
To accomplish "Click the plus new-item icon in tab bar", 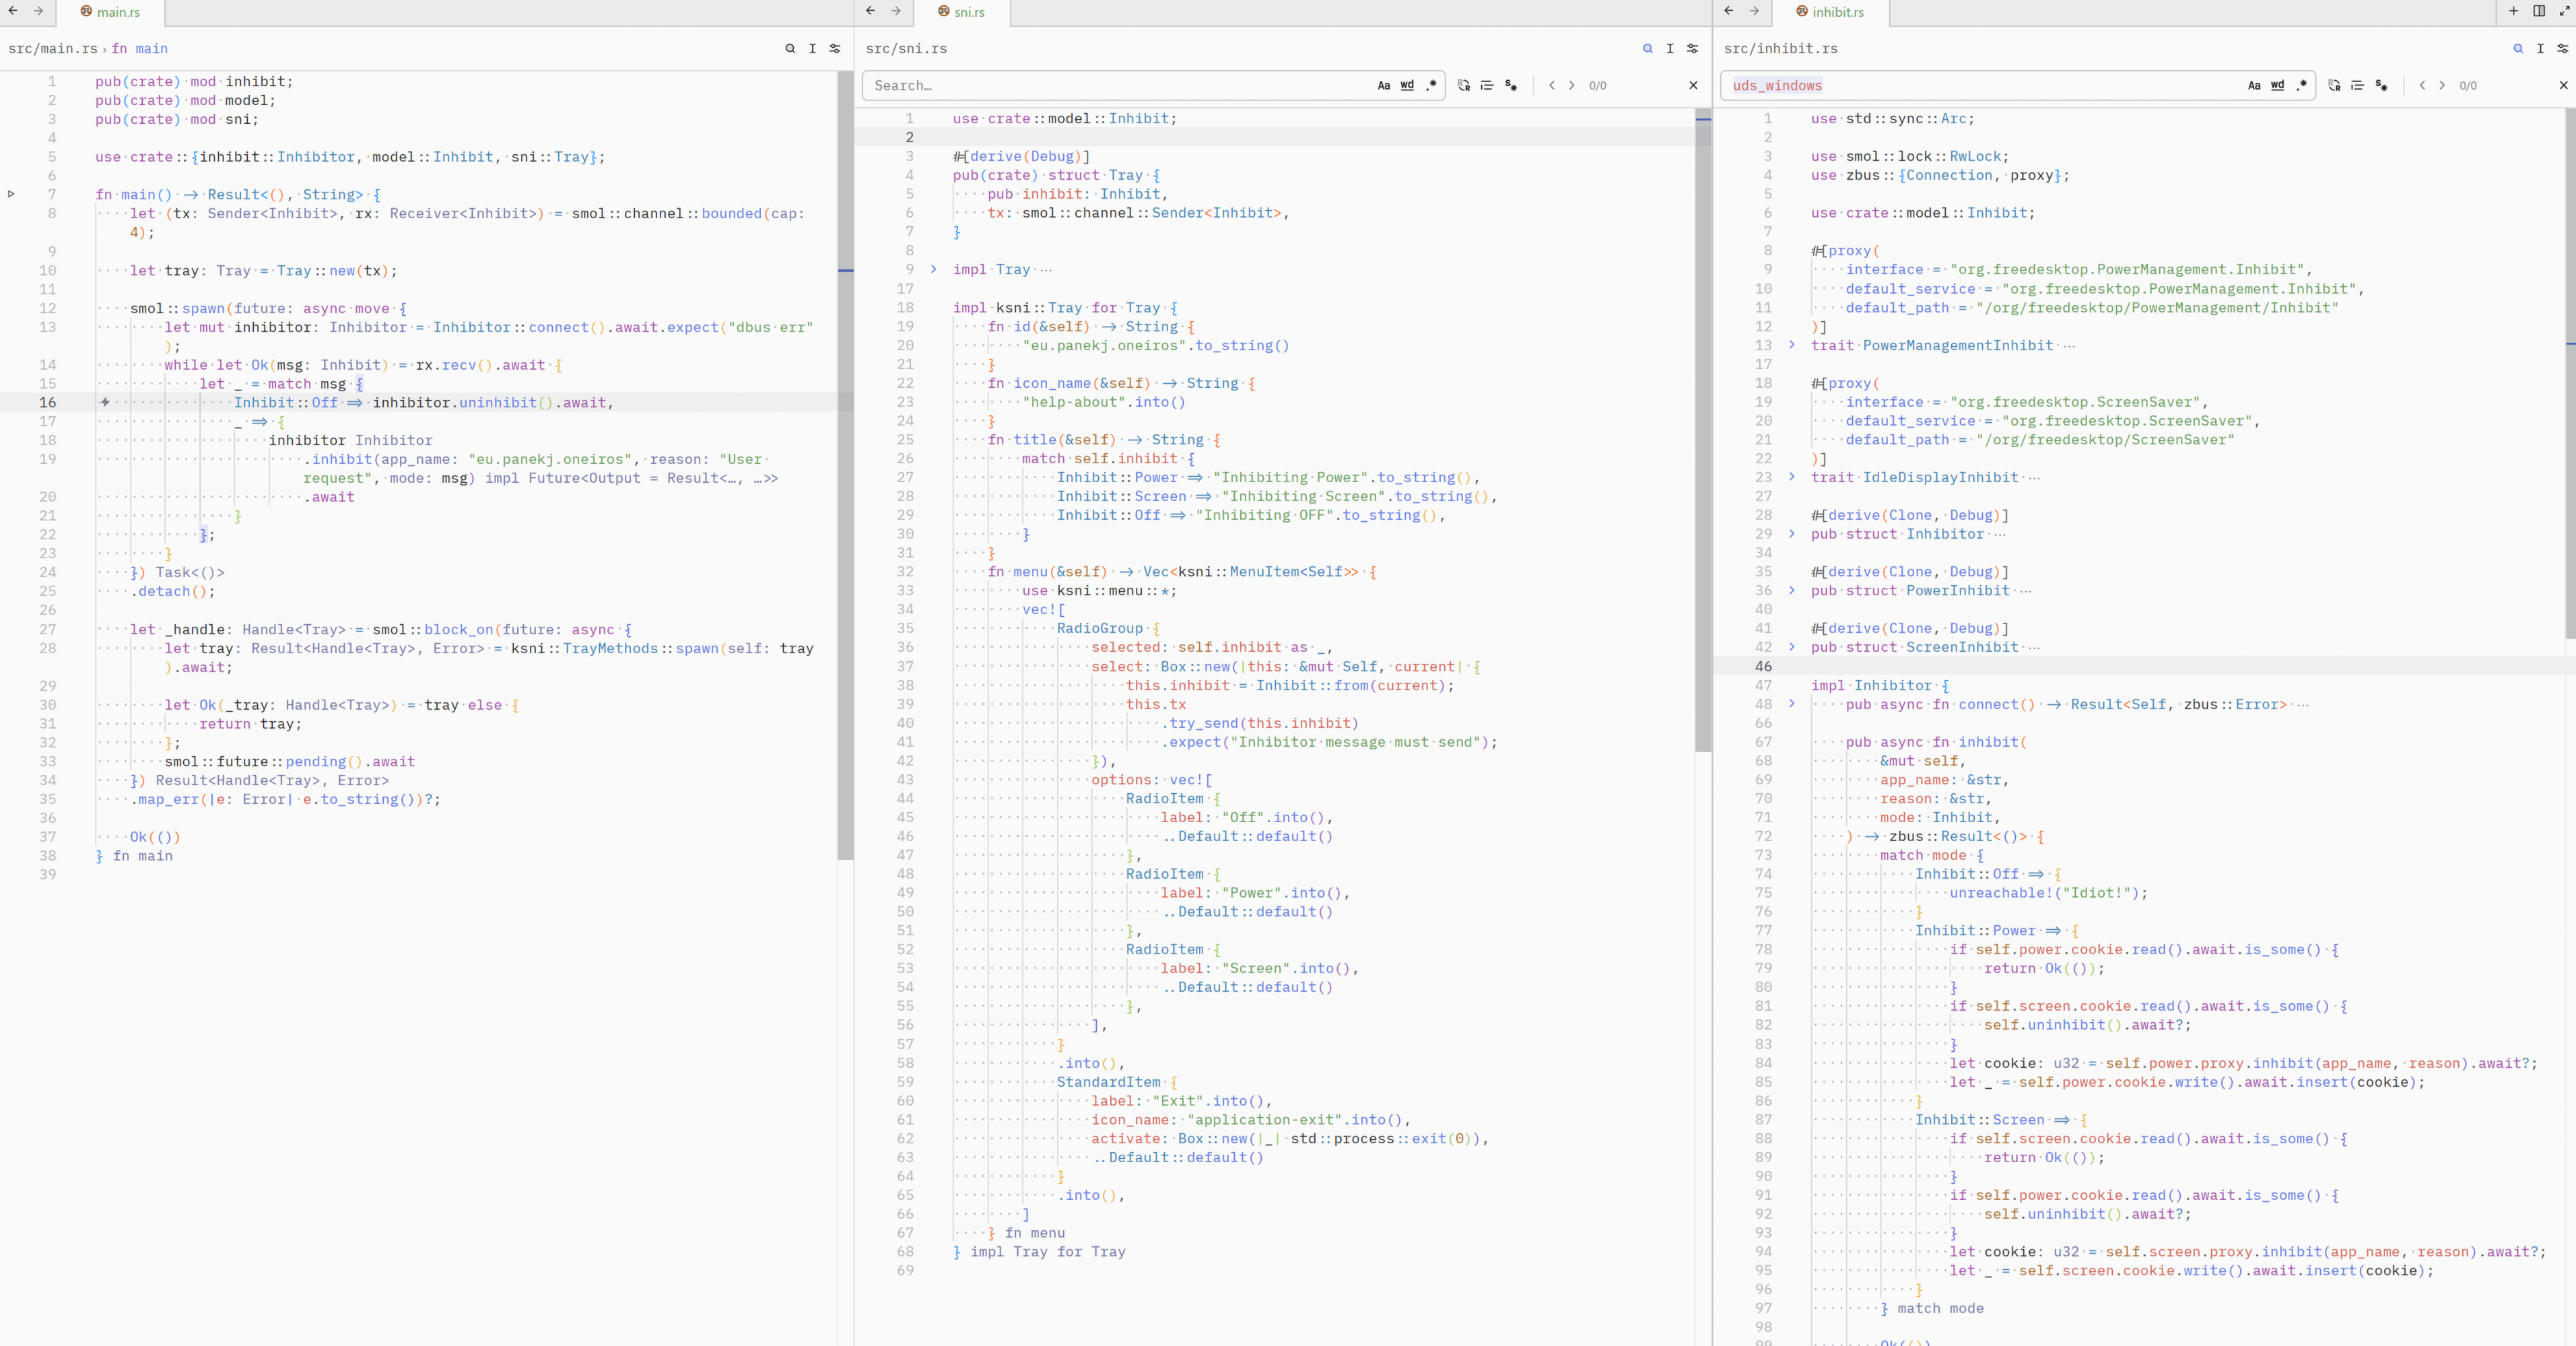I will pyautogui.click(x=2513, y=11).
